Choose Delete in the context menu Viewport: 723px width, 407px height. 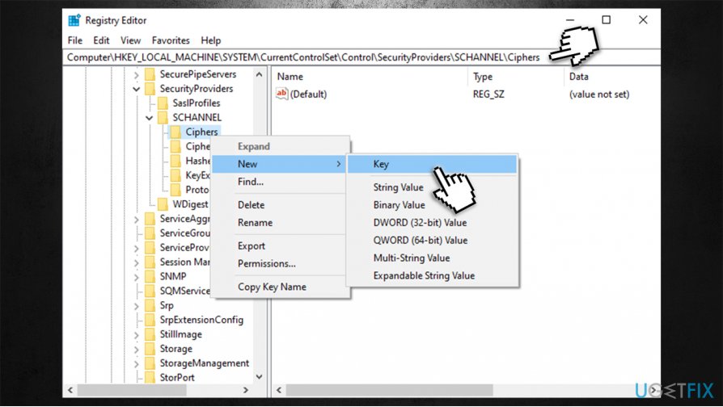278,205
